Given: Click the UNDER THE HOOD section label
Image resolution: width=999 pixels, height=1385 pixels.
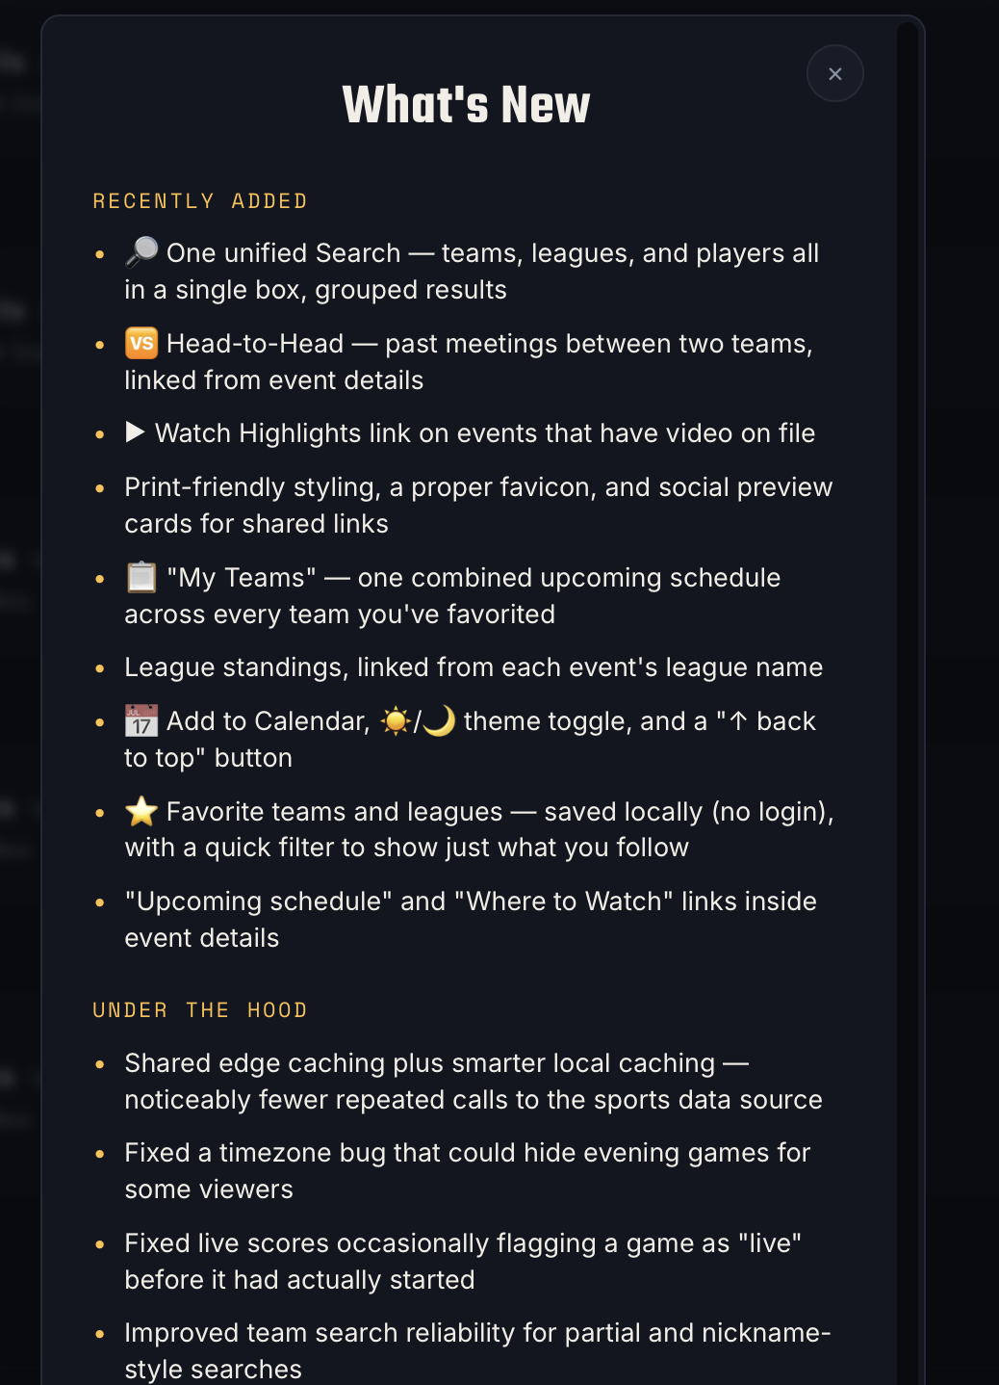Looking at the screenshot, I should point(200,1010).
